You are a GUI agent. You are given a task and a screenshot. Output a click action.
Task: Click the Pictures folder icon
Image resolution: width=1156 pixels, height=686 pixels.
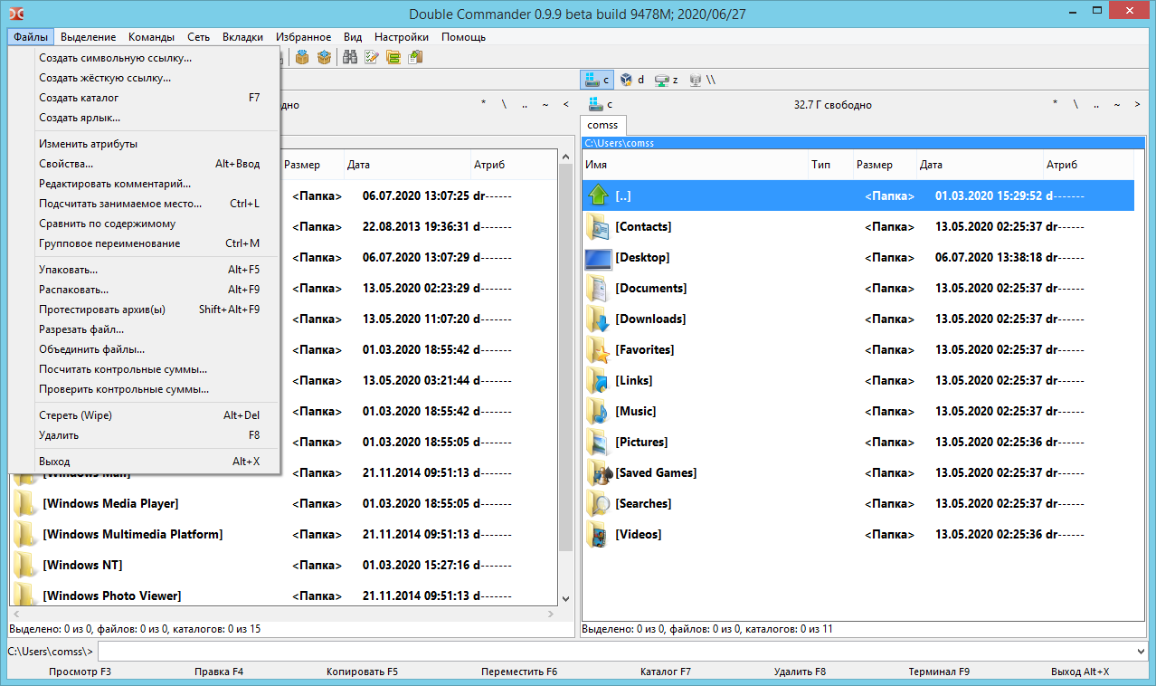(x=598, y=442)
